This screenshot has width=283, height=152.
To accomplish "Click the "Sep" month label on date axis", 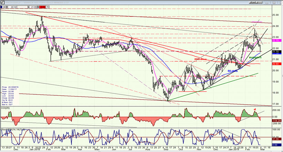I will point(166,150).
